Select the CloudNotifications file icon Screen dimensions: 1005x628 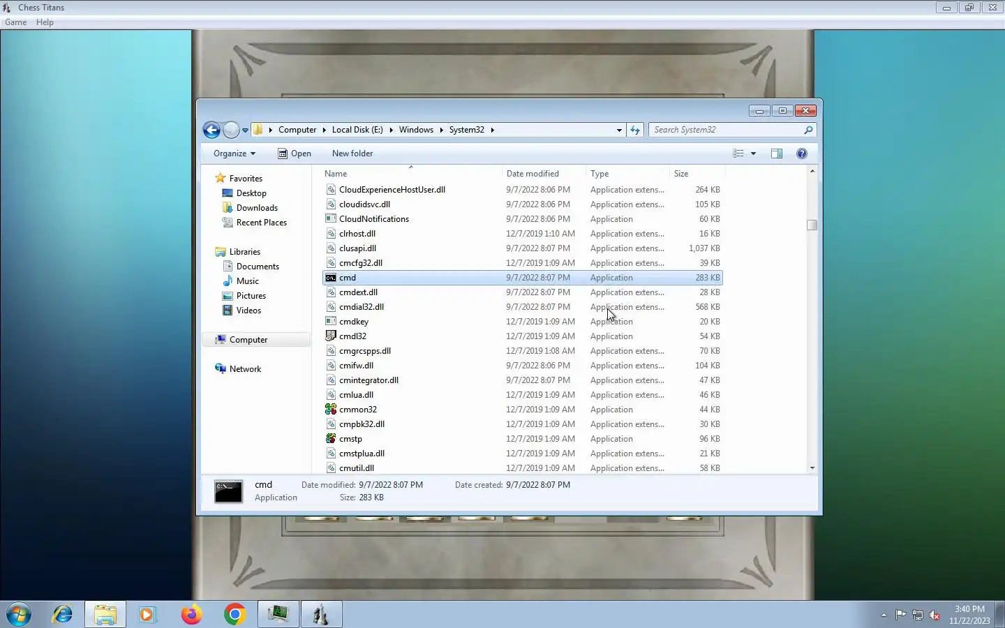(x=331, y=219)
